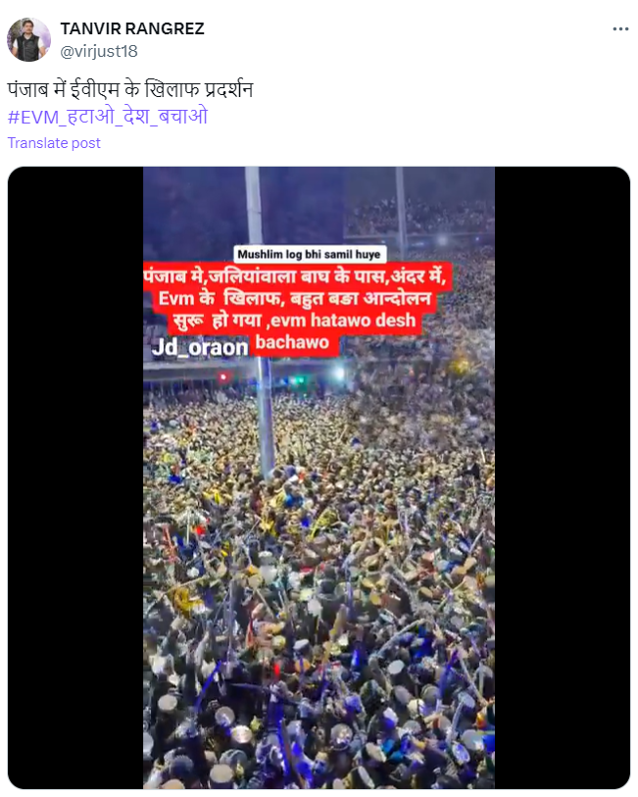Click the Jd_oraon watermark text
The image size is (638, 797).
[200, 347]
